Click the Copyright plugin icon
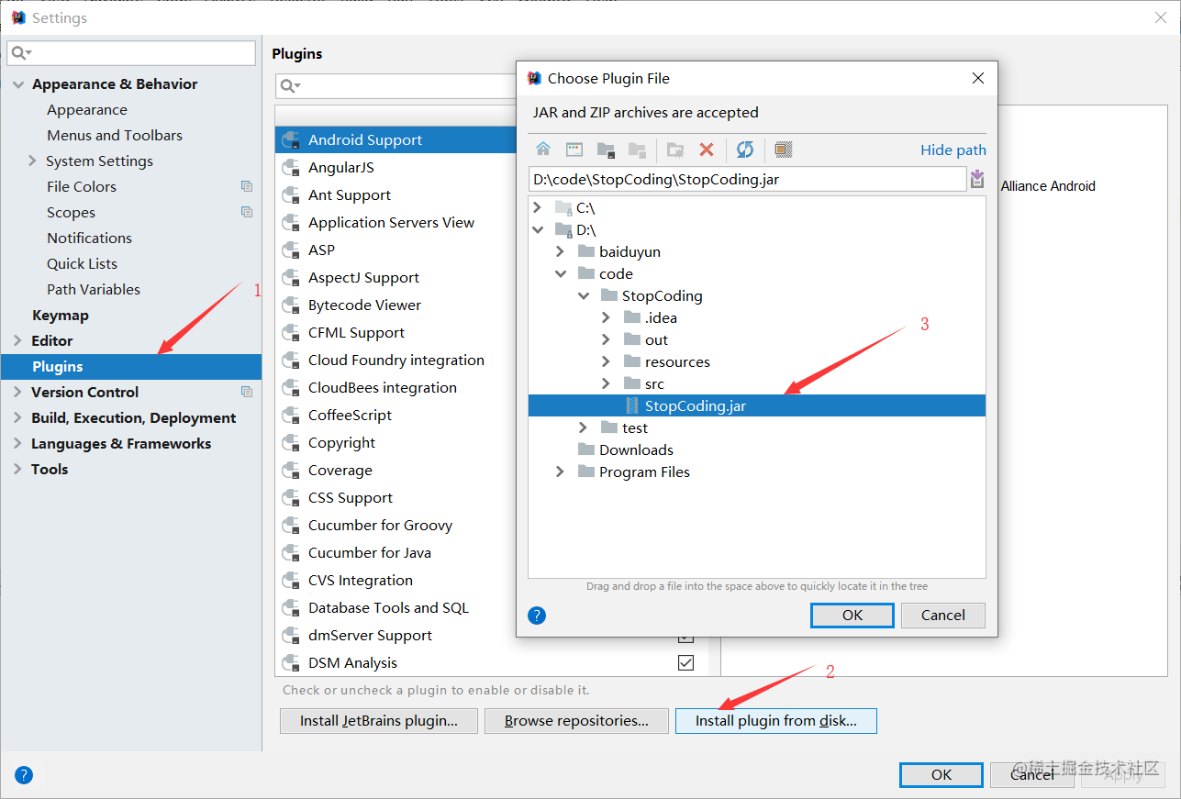The width and height of the screenshot is (1181, 799). pos(292,443)
